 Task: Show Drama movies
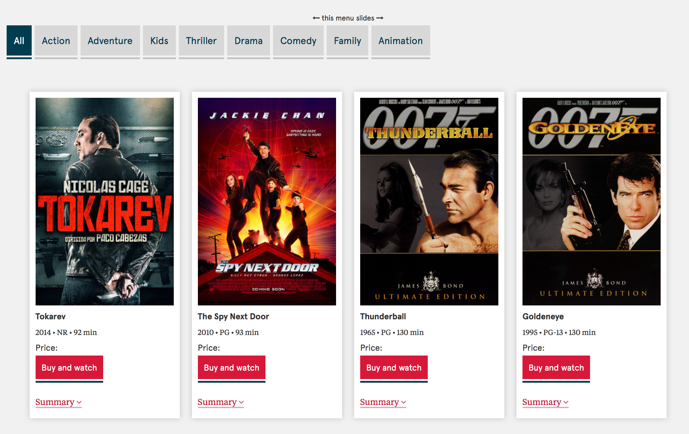248,41
